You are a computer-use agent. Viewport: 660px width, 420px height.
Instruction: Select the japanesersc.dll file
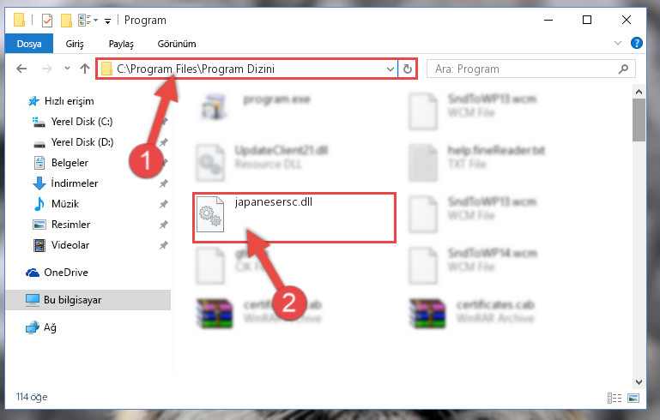(294, 218)
